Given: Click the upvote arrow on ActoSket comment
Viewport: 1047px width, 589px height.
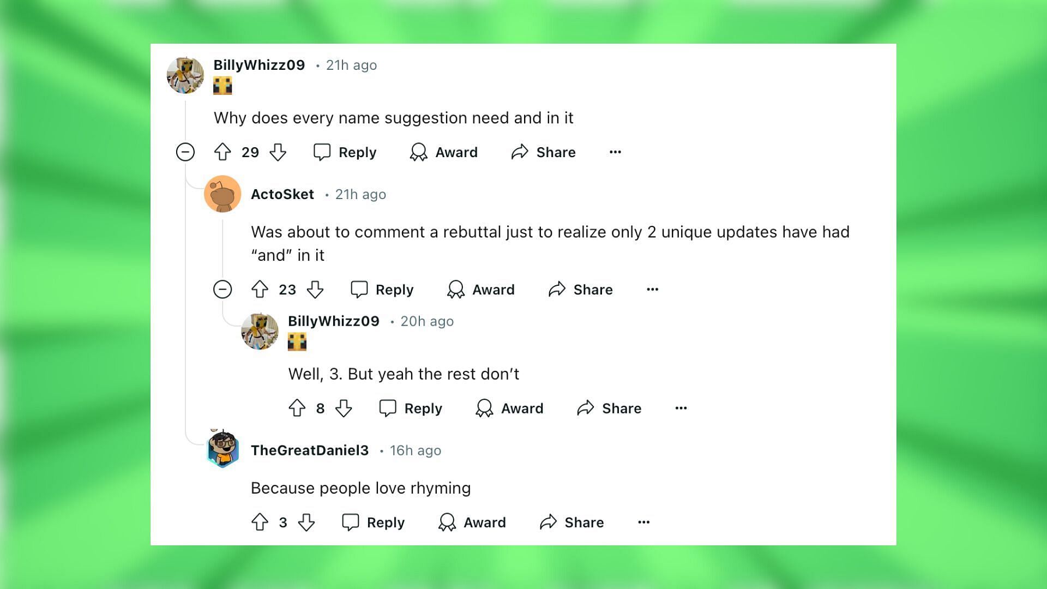Looking at the screenshot, I should coord(260,289).
